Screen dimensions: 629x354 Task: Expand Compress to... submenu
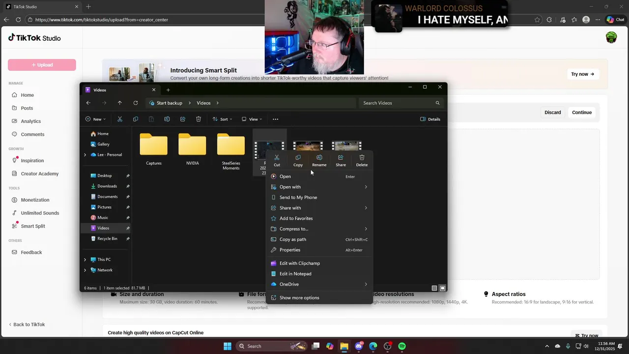(x=319, y=229)
